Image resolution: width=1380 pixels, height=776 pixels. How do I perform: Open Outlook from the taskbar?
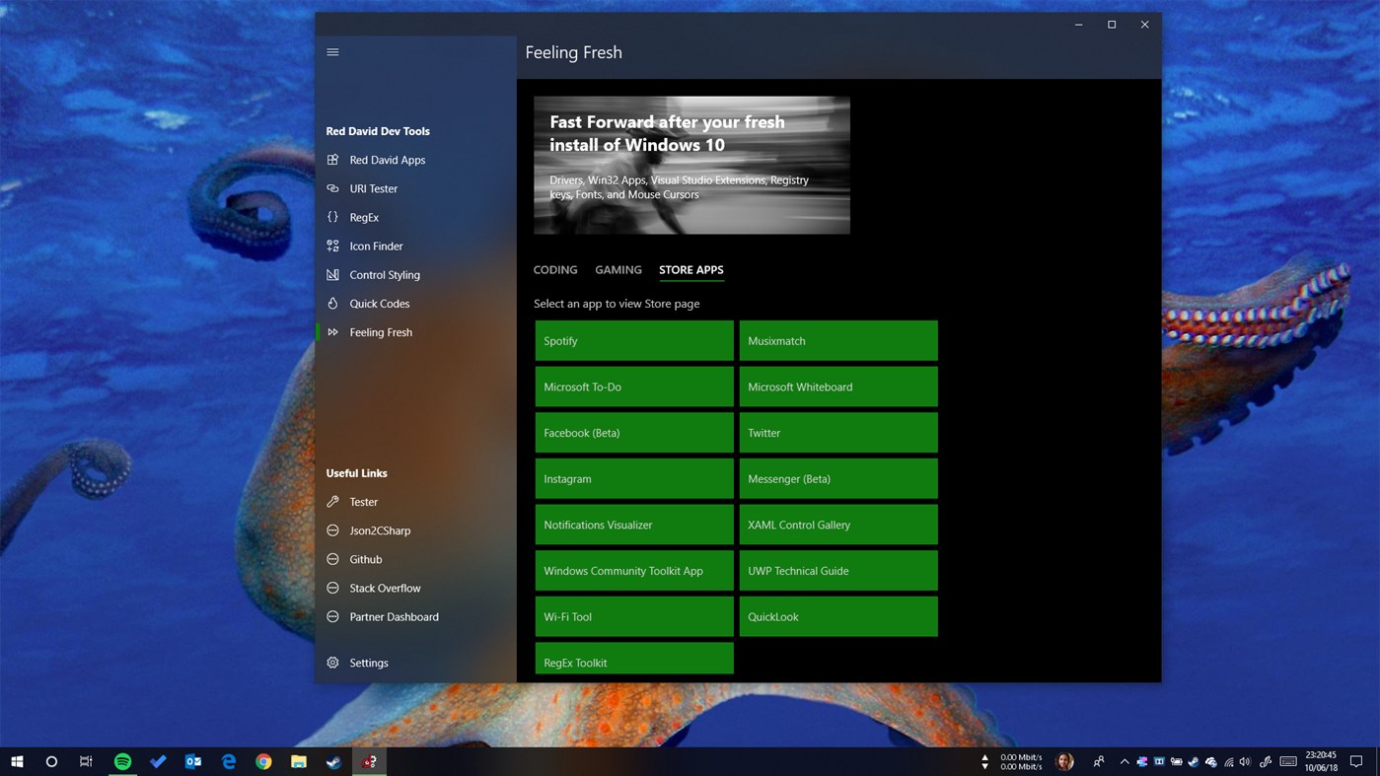pos(193,761)
